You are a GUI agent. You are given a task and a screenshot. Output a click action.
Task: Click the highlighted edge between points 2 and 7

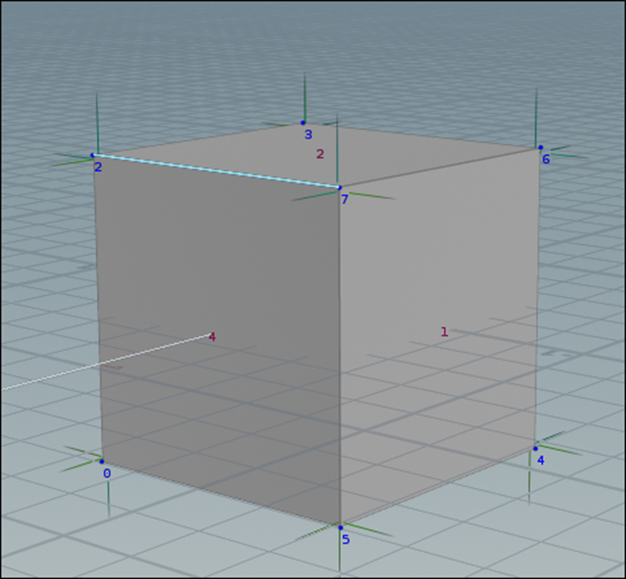click(x=216, y=171)
